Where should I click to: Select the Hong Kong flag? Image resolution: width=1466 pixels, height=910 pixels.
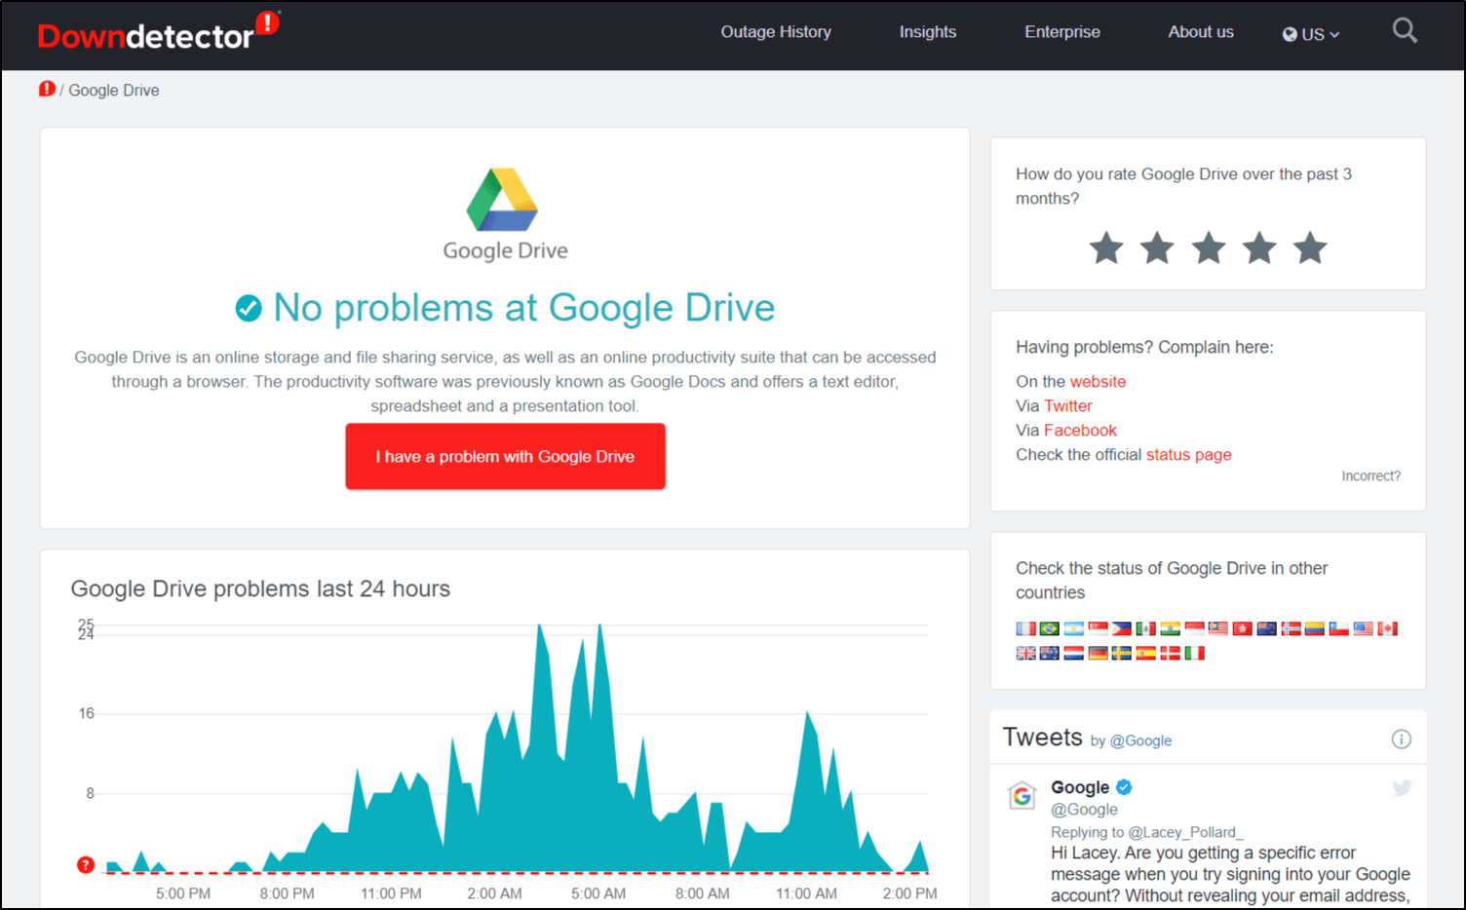pos(1242,628)
